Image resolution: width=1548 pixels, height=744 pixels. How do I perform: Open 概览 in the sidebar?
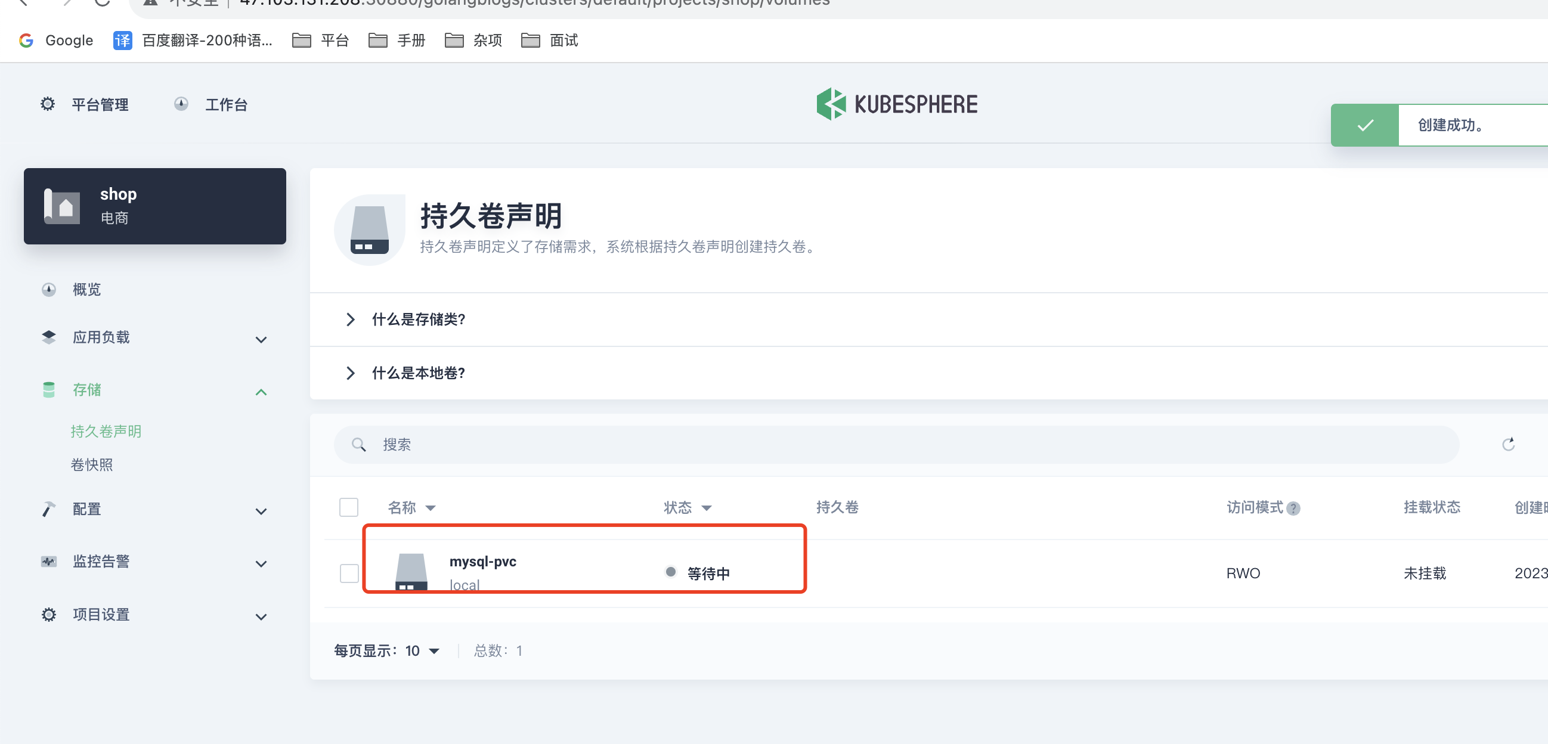[x=86, y=290]
